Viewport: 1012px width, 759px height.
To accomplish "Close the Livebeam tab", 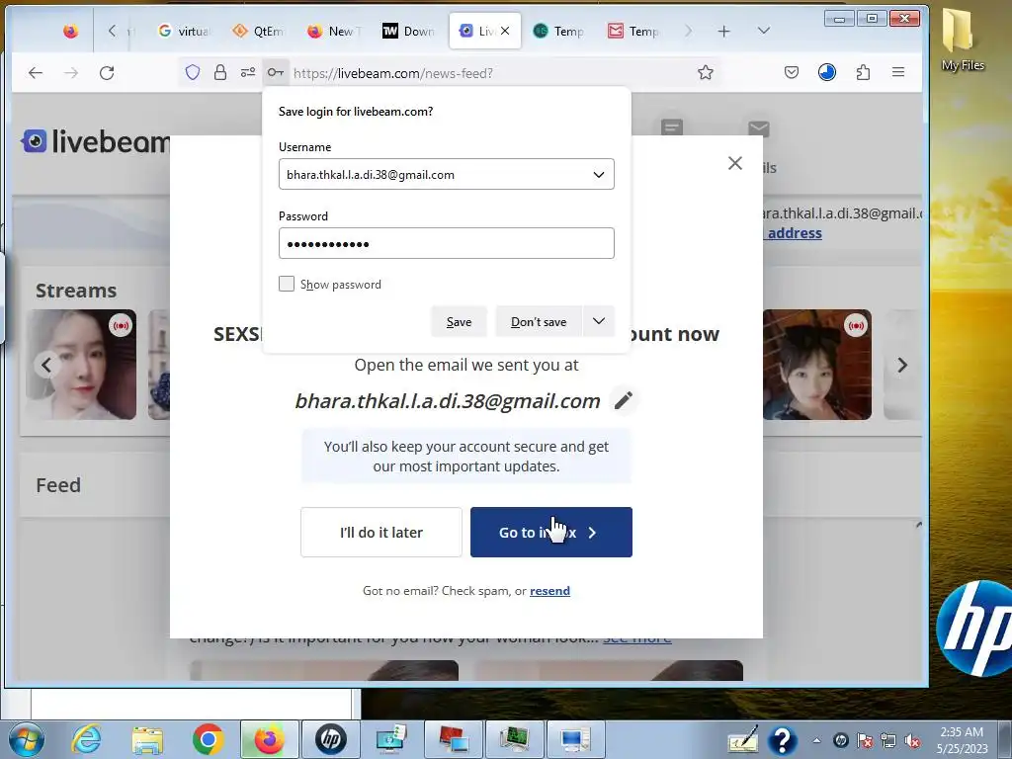I will [505, 31].
